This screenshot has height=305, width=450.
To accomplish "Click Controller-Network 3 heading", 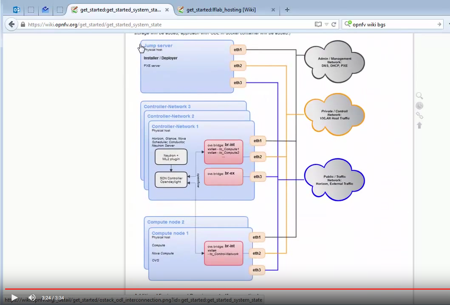I will click(167, 107).
